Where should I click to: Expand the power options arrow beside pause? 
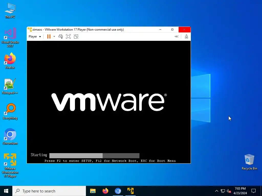point(54,36)
